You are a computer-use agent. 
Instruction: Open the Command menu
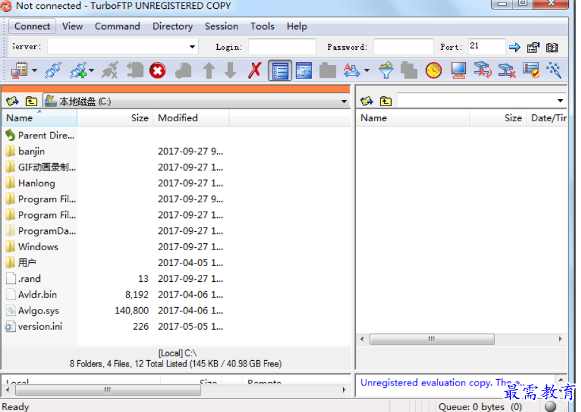click(118, 27)
